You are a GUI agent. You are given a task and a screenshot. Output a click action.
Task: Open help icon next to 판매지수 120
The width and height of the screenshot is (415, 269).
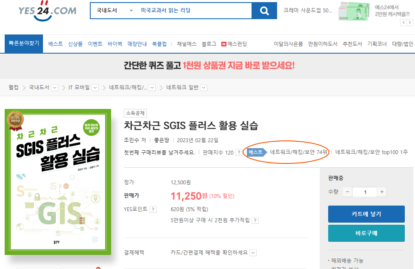pyautogui.click(x=239, y=152)
